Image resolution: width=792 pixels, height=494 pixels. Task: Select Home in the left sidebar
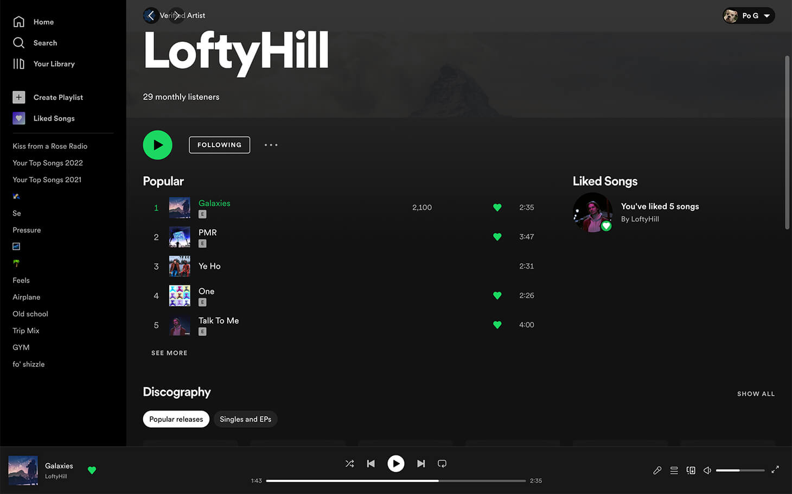point(43,22)
